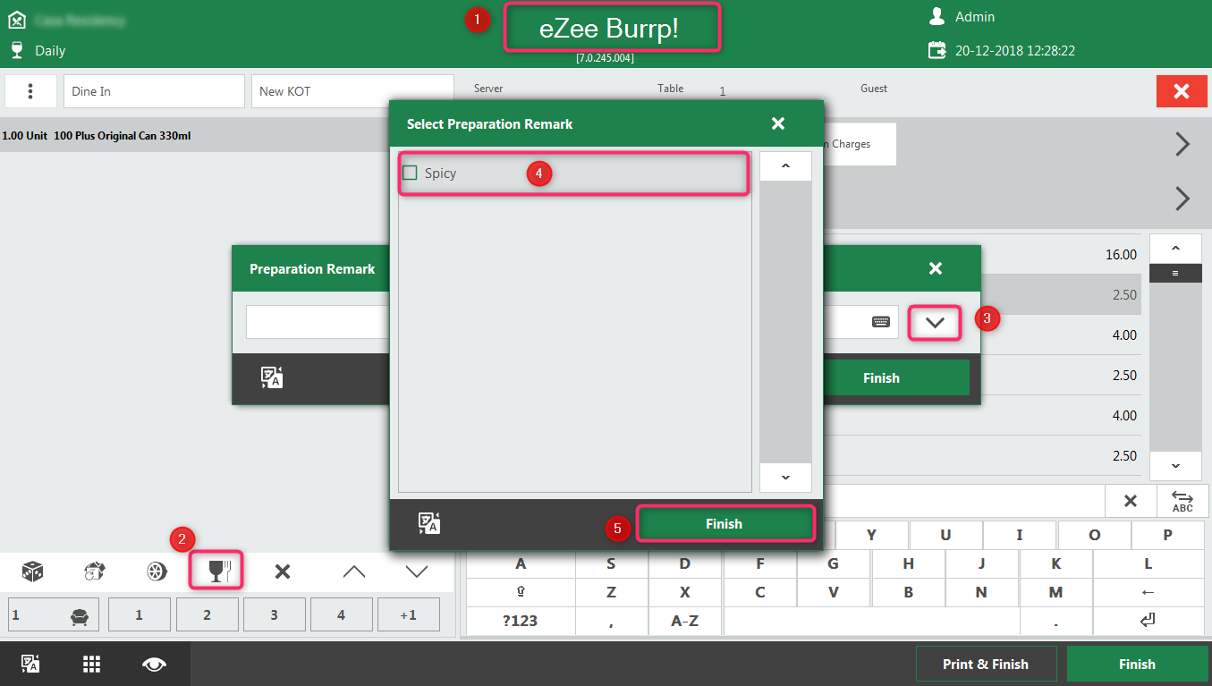Click language icon in Preparation Remark dialog footer
The image size is (1212, 686).
coord(272,377)
